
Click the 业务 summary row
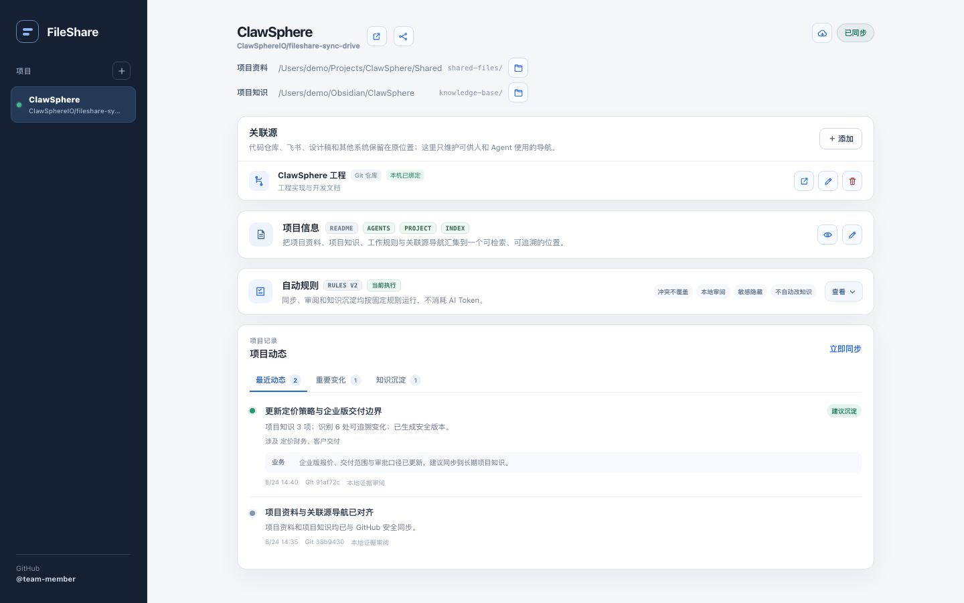(563, 462)
